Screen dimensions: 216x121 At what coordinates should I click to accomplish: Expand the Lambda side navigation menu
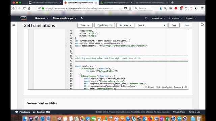(14, 25)
